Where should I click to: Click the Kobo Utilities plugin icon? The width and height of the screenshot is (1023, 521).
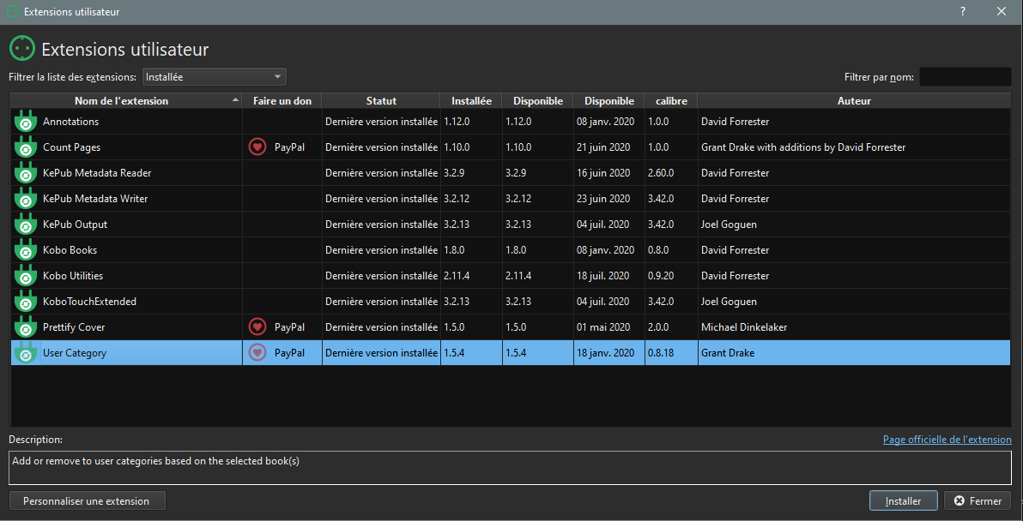pos(26,276)
